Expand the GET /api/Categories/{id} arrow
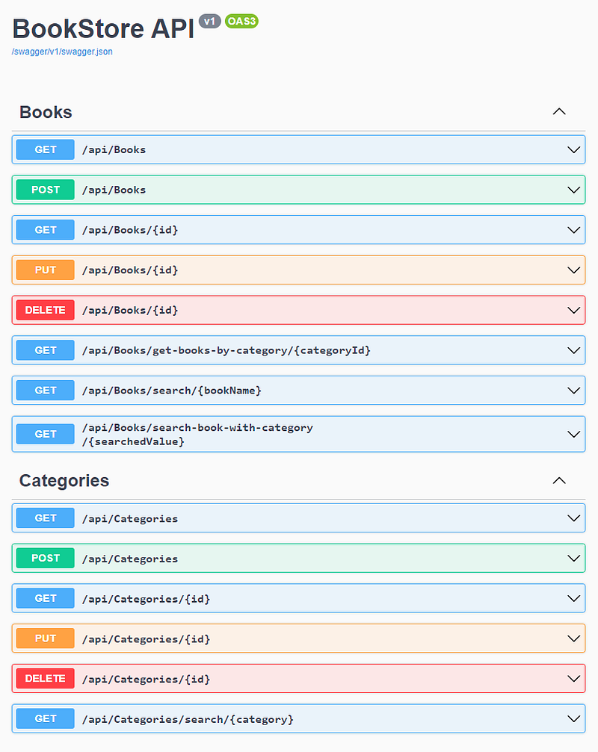598x752 pixels. tap(573, 599)
